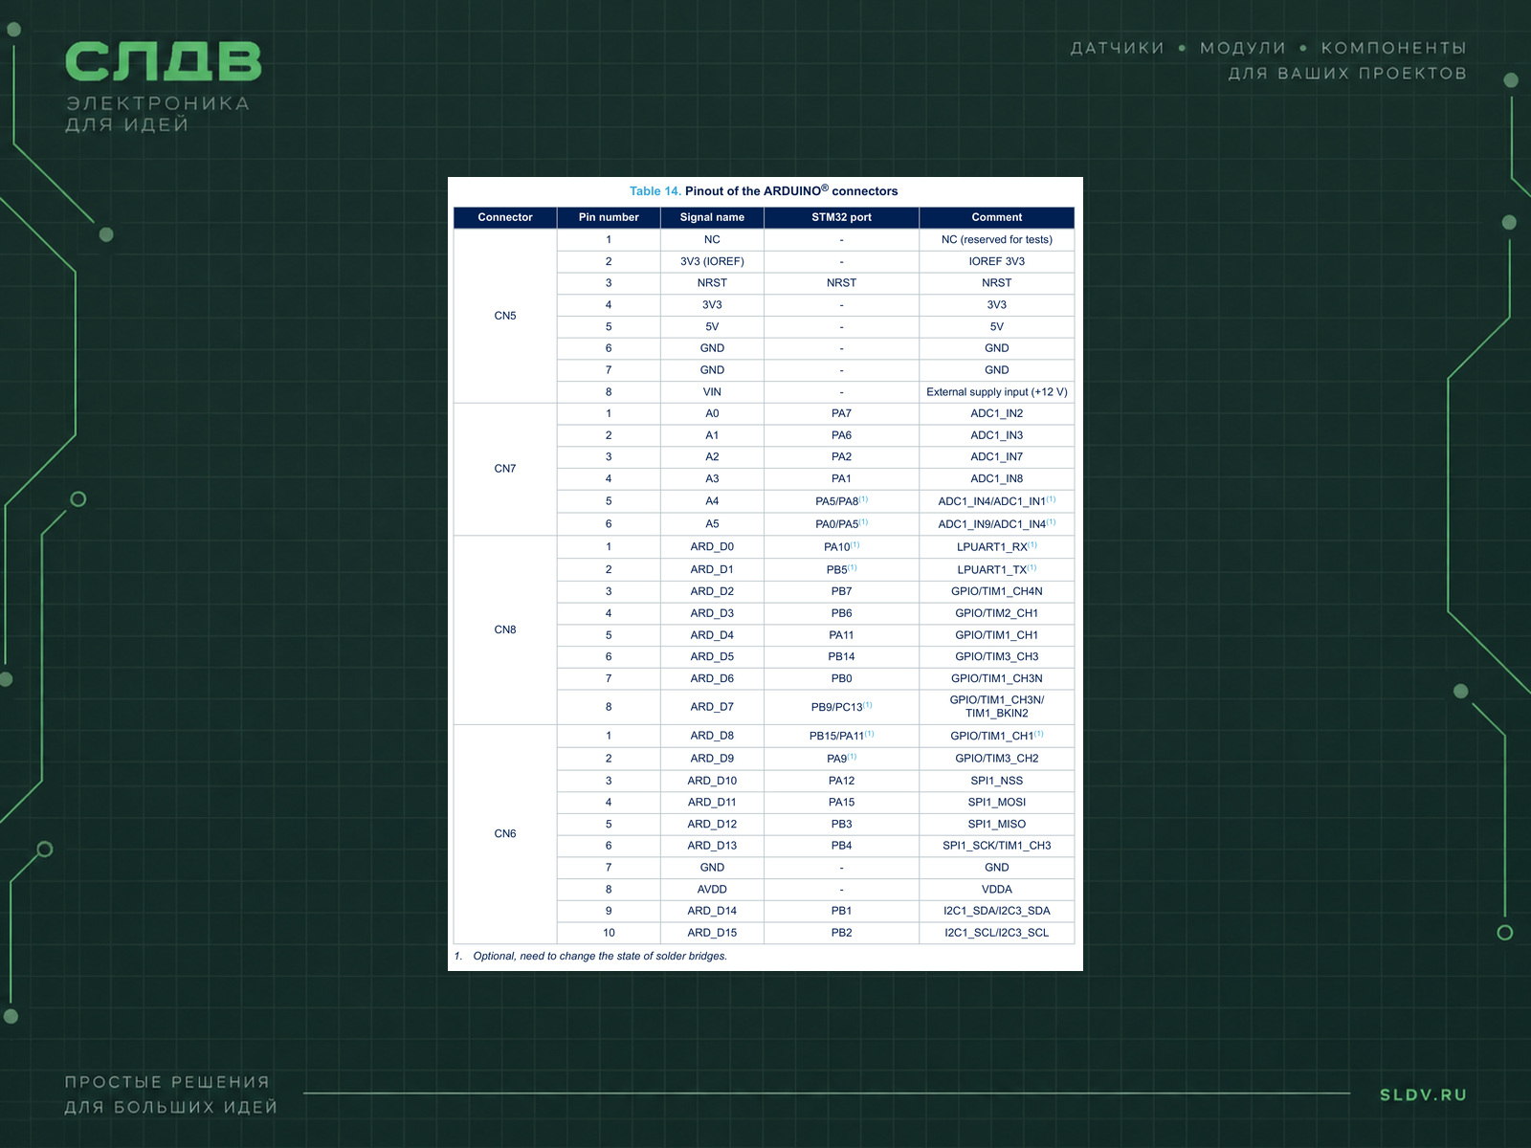Image resolution: width=1531 pixels, height=1148 pixels.
Task: Click 'NC (reserved for tests)' comment cell
Action: [997, 239]
